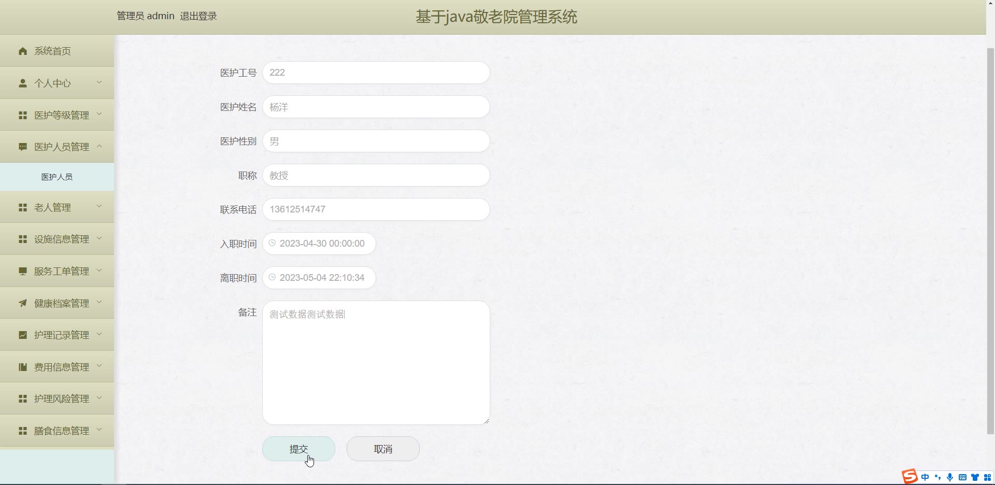Expand the 老人管理 chevron

click(99, 206)
